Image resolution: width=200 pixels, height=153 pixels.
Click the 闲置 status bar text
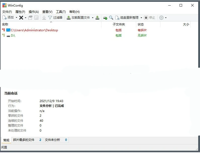click(4, 147)
